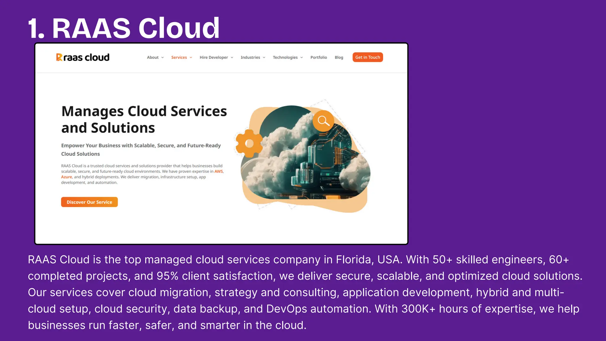The height and width of the screenshot is (341, 606).
Task: Click the orange magnifier search icon
Action: 323,121
